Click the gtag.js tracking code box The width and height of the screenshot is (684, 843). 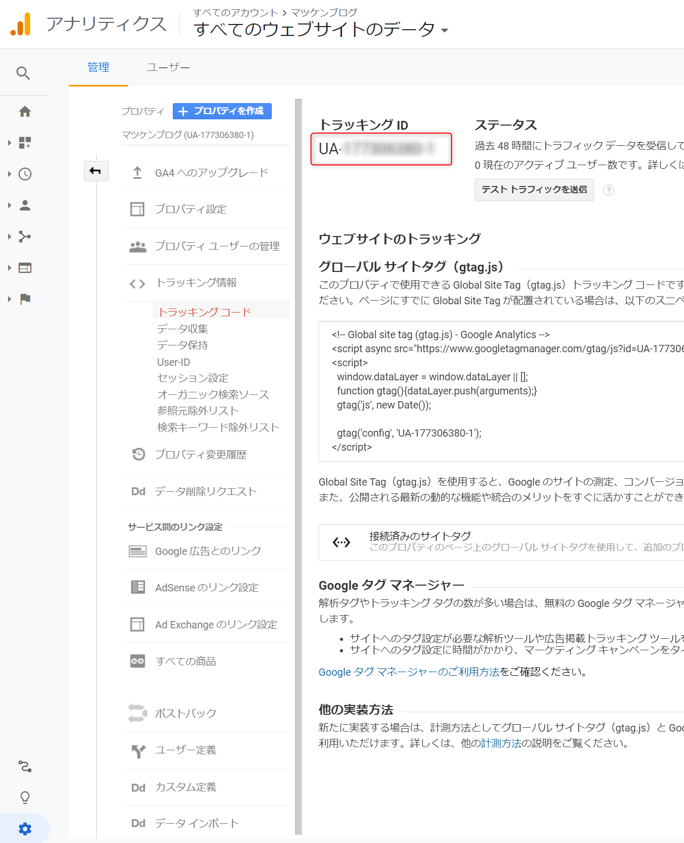tap(501, 391)
